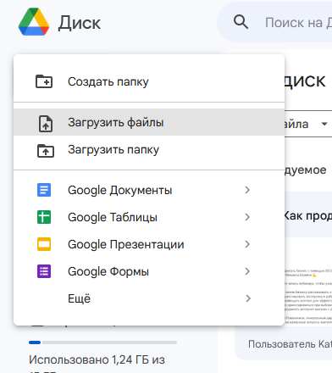Click the file upload icon
332x373 pixels.
(x=46, y=124)
